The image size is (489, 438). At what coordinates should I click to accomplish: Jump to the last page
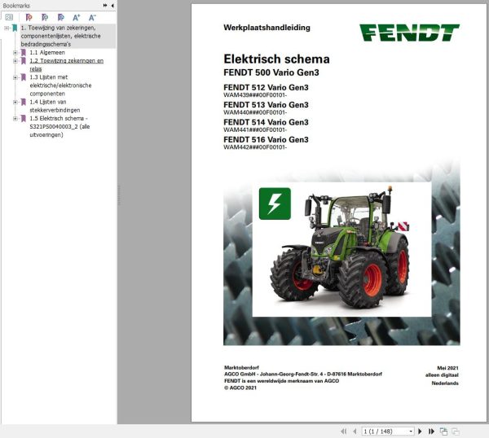431,431
